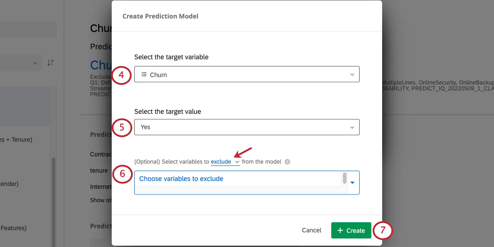Viewport: 494px width, 247px height.
Task: Click the info icon after "from the model"
Action: [x=287, y=162]
